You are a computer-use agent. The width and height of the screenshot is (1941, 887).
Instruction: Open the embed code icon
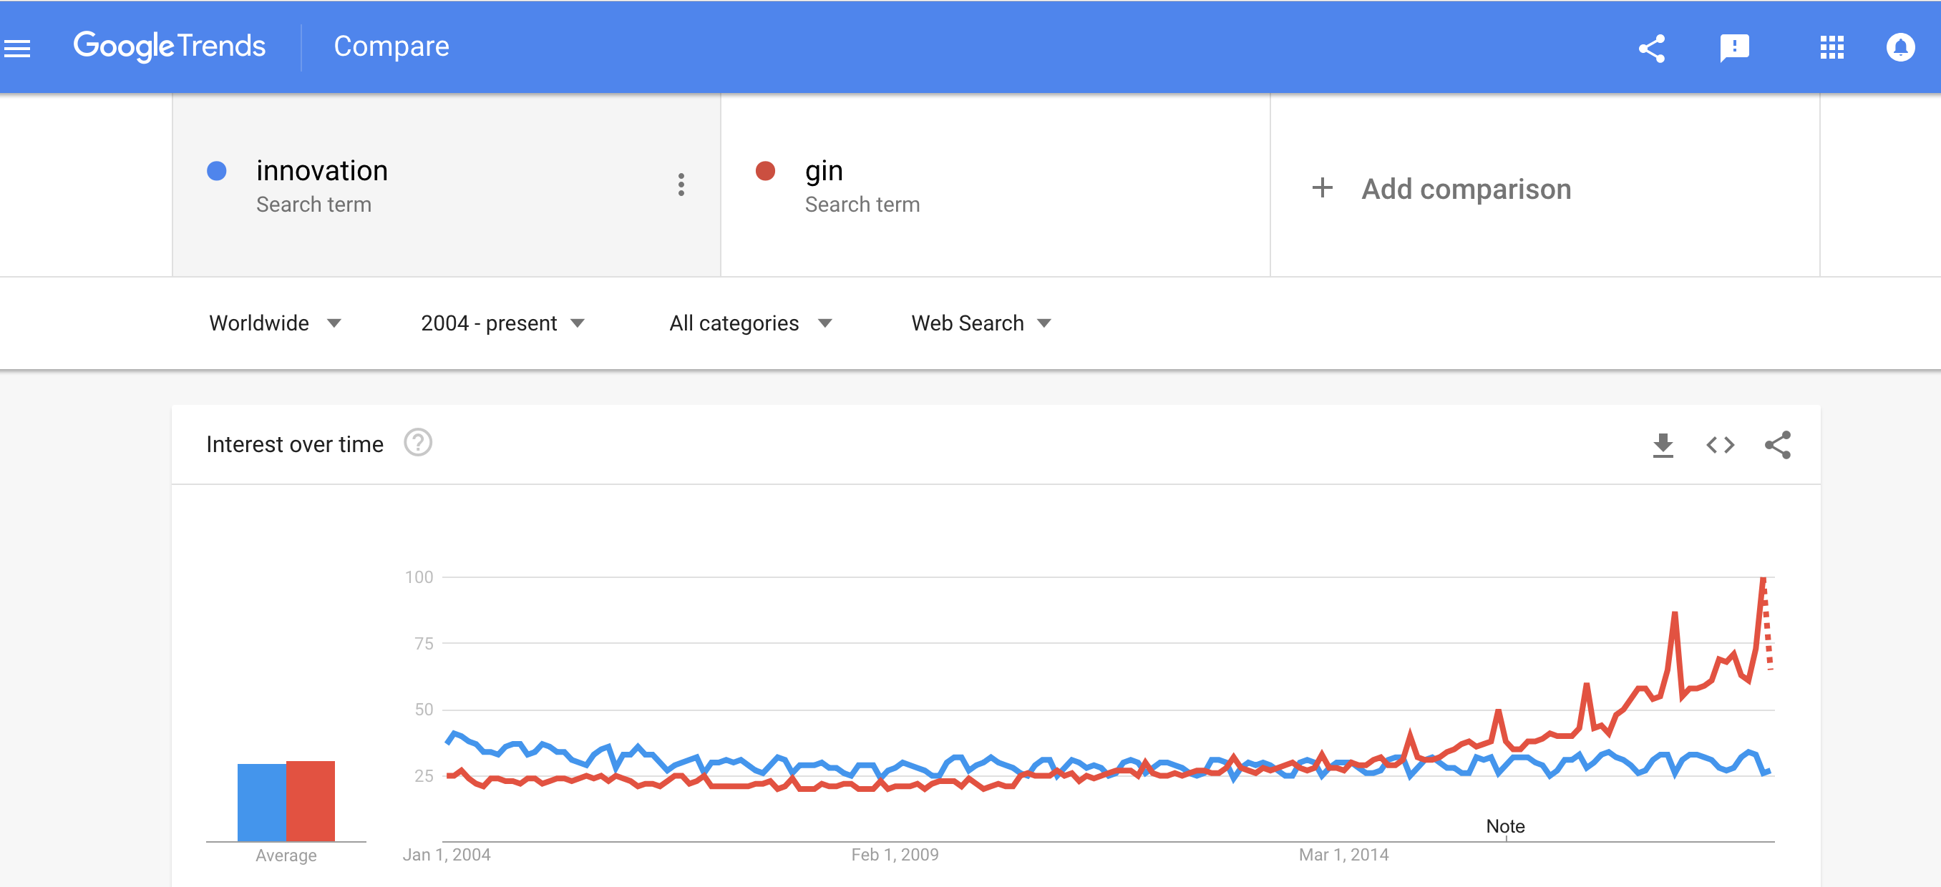click(1719, 445)
